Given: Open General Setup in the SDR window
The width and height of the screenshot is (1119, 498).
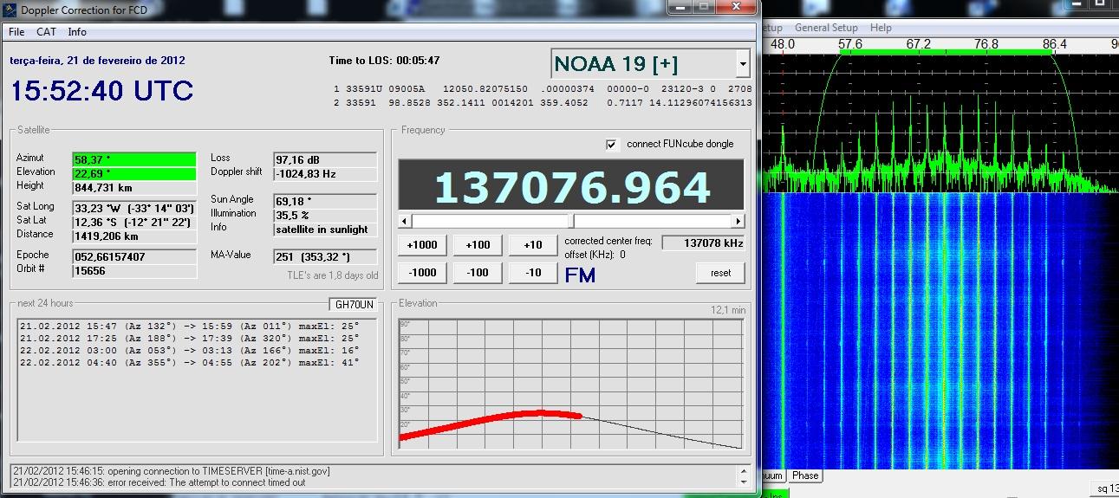Looking at the screenshot, I should 825,28.
